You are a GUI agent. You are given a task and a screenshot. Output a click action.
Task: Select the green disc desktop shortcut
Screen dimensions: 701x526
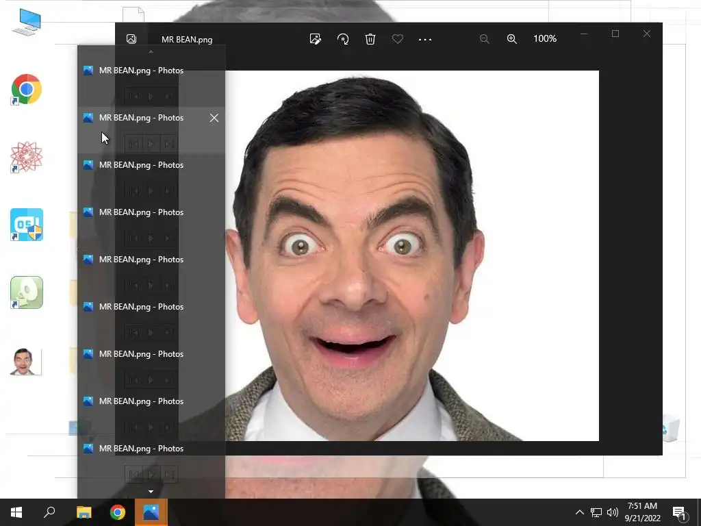click(x=27, y=292)
